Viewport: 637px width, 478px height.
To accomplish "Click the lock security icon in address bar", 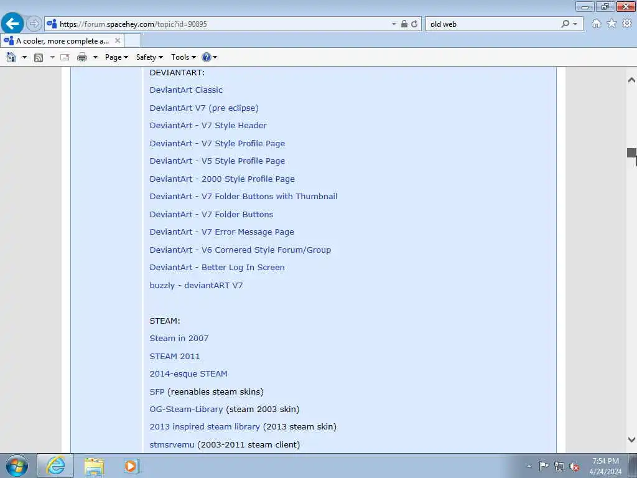I will [x=404, y=24].
